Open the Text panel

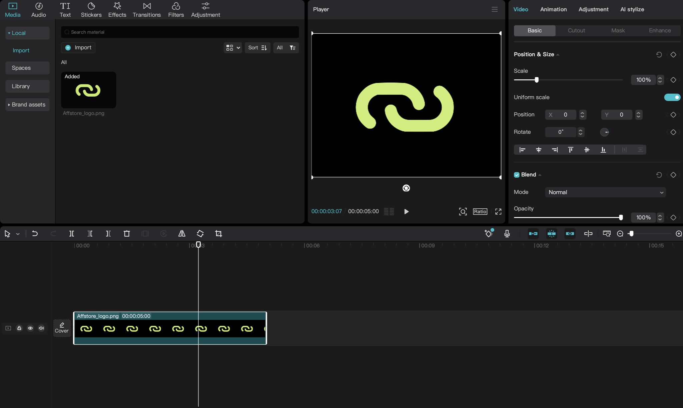coord(65,9)
